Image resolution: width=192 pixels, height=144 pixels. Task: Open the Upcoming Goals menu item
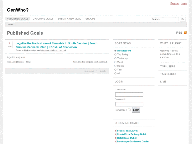coord(43,19)
